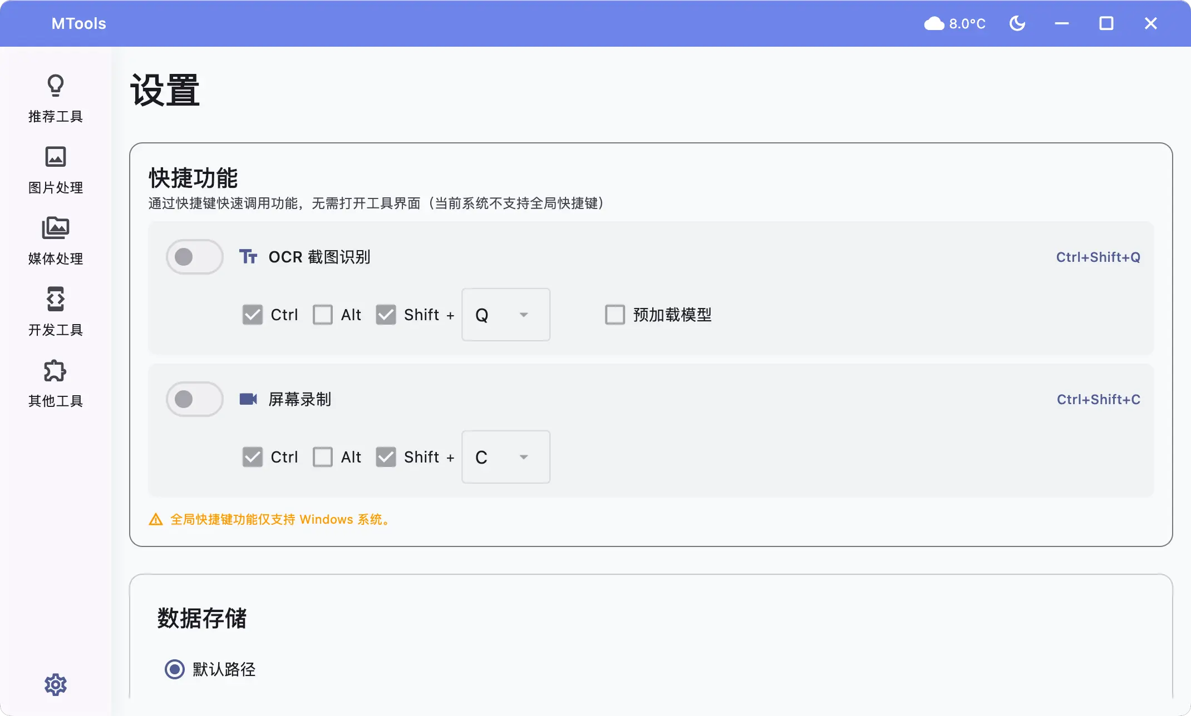Image resolution: width=1191 pixels, height=716 pixels.
Task: Click the Ctrl+Shift+Q shortcut label
Action: (x=1098, y=257)
